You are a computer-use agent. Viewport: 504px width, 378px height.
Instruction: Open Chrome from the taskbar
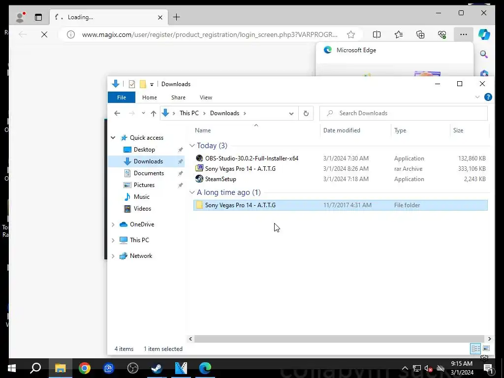tap(85, 368)
